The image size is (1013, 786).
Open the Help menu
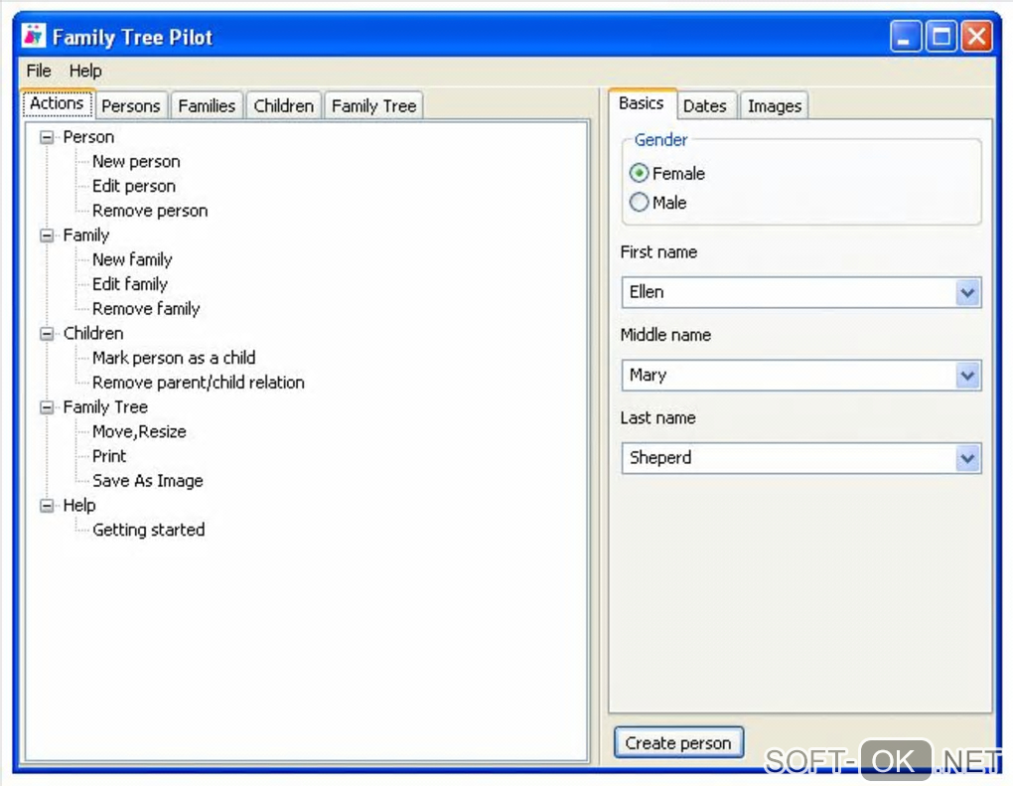(85, 71)
